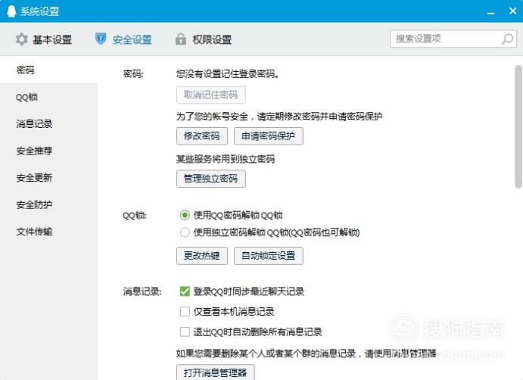Select 使用独立密码解锁QQ锁 radio option
The width and height of the screenshot is (523, 380).
[185, 232]
